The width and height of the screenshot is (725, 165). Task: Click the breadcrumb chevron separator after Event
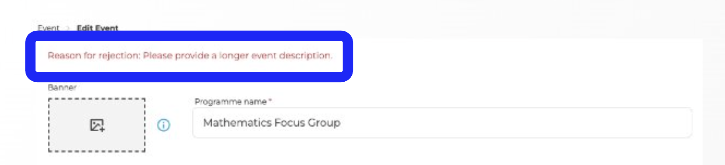click(x=68, y=28)
